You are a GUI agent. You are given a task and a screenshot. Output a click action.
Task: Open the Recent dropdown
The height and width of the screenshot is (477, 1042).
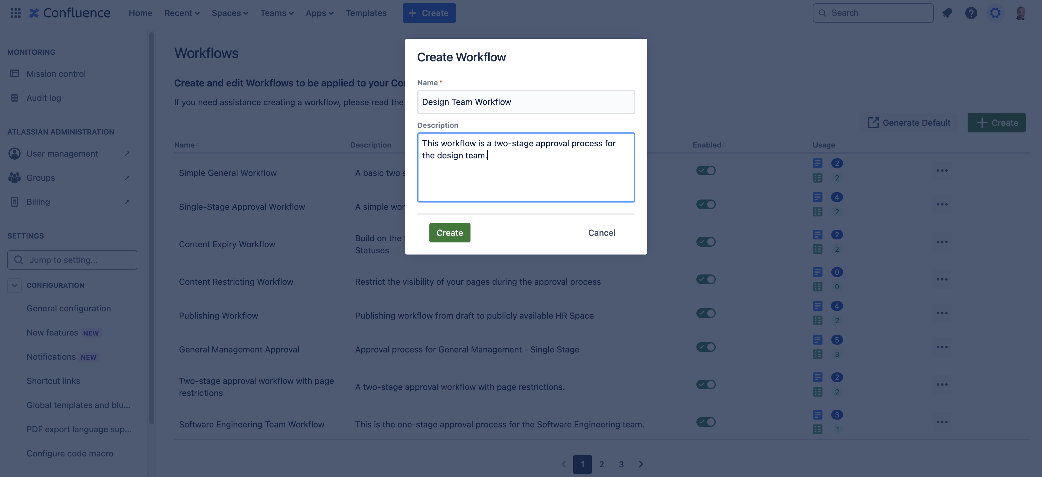(x=181, y=12)
